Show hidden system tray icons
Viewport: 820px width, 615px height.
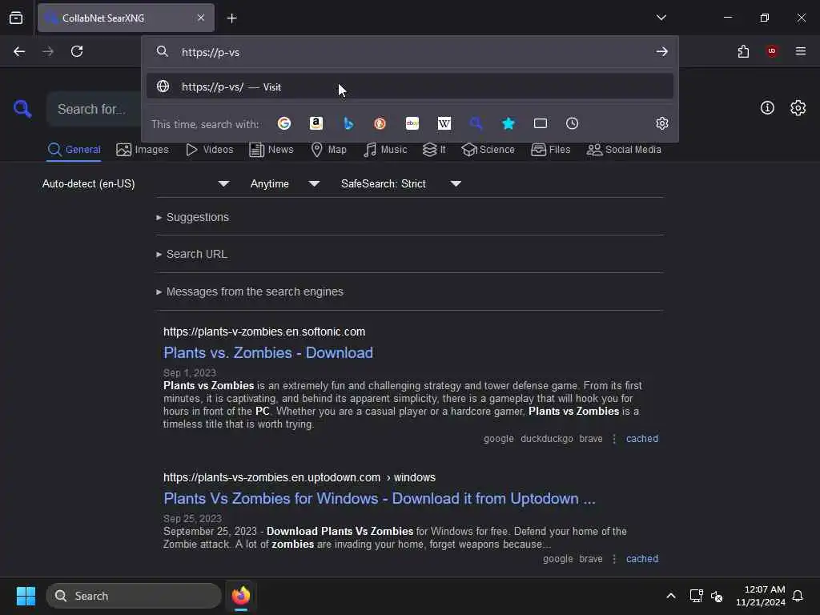(670, 596)
